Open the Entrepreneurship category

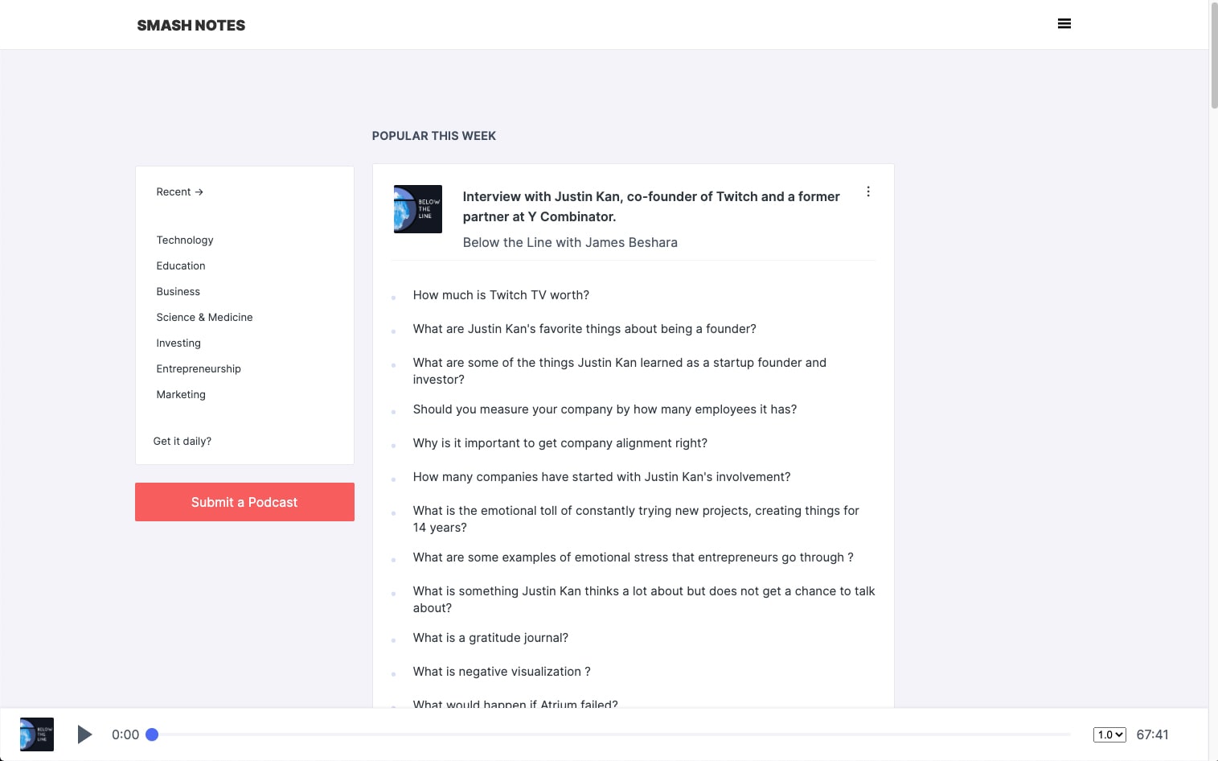coord(199,369)
